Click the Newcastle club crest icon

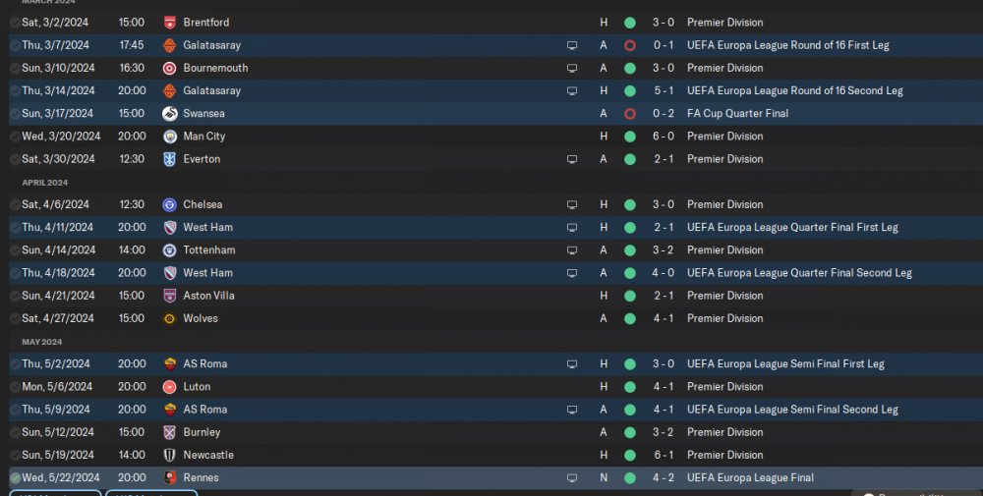point(169,456)
